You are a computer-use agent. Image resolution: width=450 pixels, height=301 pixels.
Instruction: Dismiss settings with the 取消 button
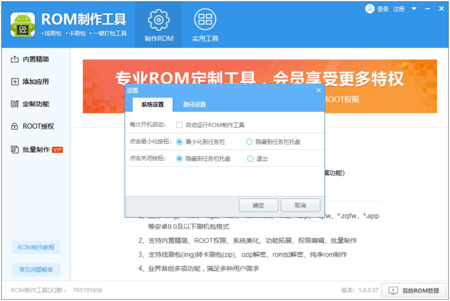(x=301, y=205)
